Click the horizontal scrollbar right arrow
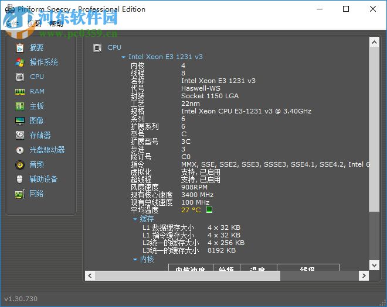 [364, 275]
